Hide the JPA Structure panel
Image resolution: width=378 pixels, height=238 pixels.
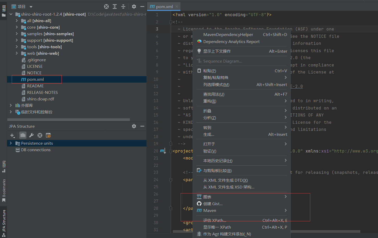point(142,126)
